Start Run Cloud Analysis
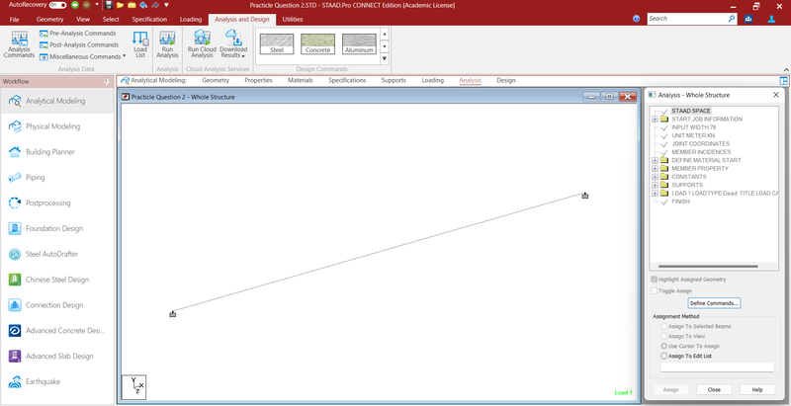Image resolution: width=791 pixels, height=406 pixels. (202, 44)
